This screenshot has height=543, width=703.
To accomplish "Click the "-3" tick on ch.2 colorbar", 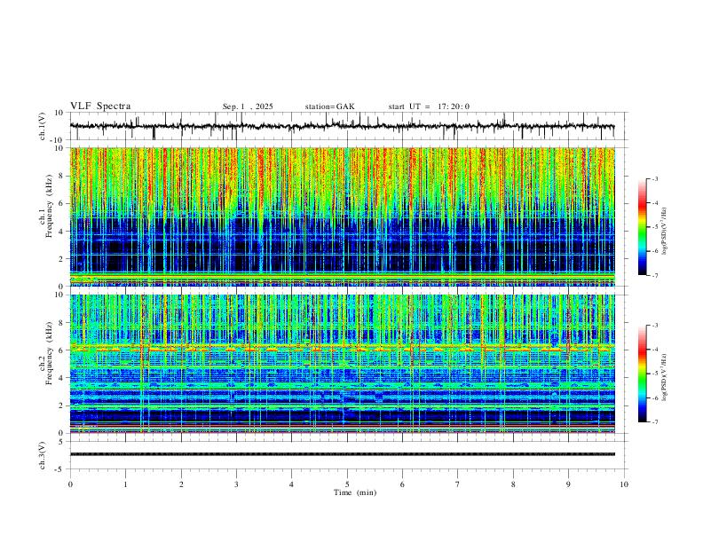I will tap(655, 326).
